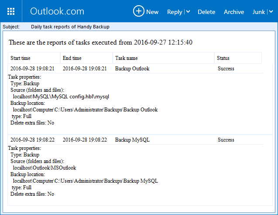Click the subject 'Daily task reports of Handy Backup'

pyautogui.click(x=70, y=27)
